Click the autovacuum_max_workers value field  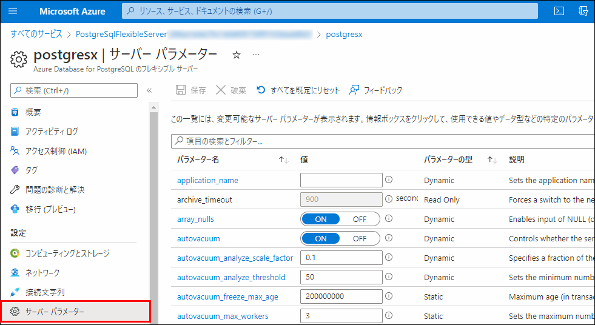click(341, 315)
